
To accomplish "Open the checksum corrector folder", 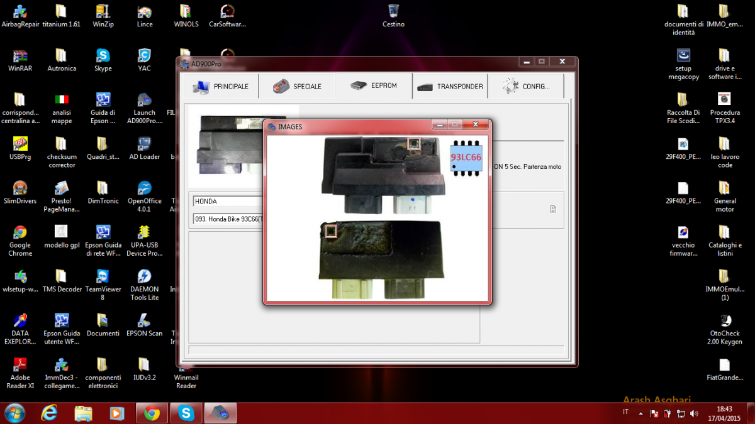I will click(62, 152).
